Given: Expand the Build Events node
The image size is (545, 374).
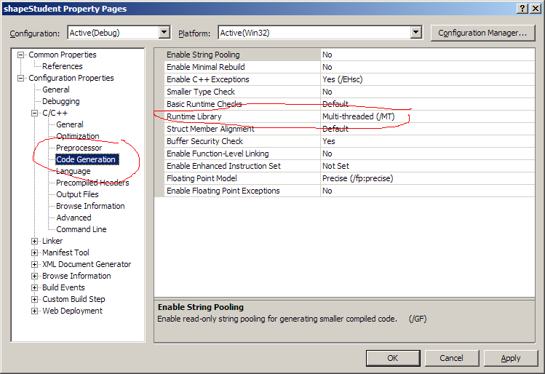Looking at the screenshot, I should 35,287.
